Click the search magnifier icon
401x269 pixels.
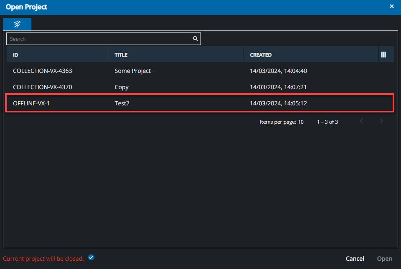point(195,39)
